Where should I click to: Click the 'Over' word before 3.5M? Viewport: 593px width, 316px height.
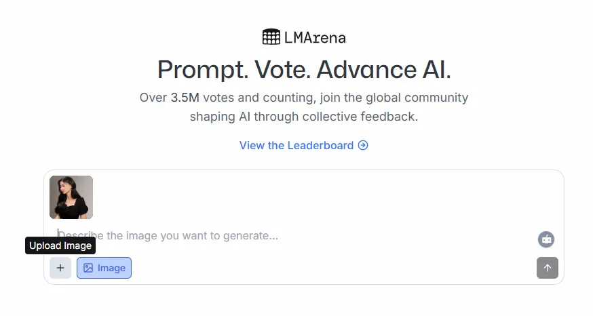153,98
